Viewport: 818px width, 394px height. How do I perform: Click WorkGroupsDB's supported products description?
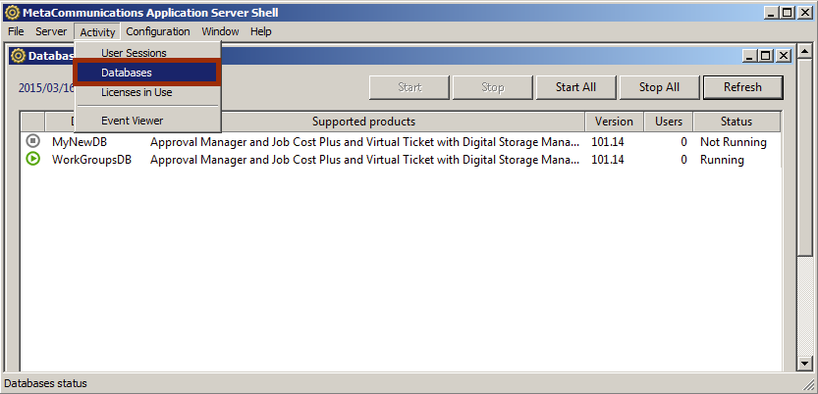coord(364,160)
